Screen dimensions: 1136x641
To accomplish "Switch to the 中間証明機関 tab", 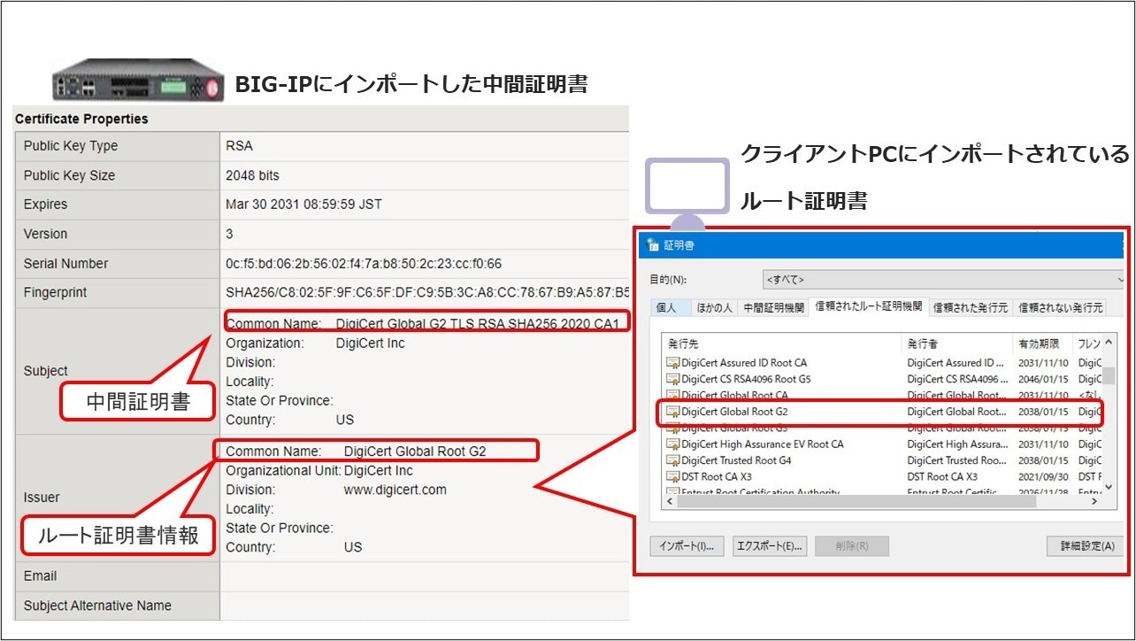I will coord(773,308).
